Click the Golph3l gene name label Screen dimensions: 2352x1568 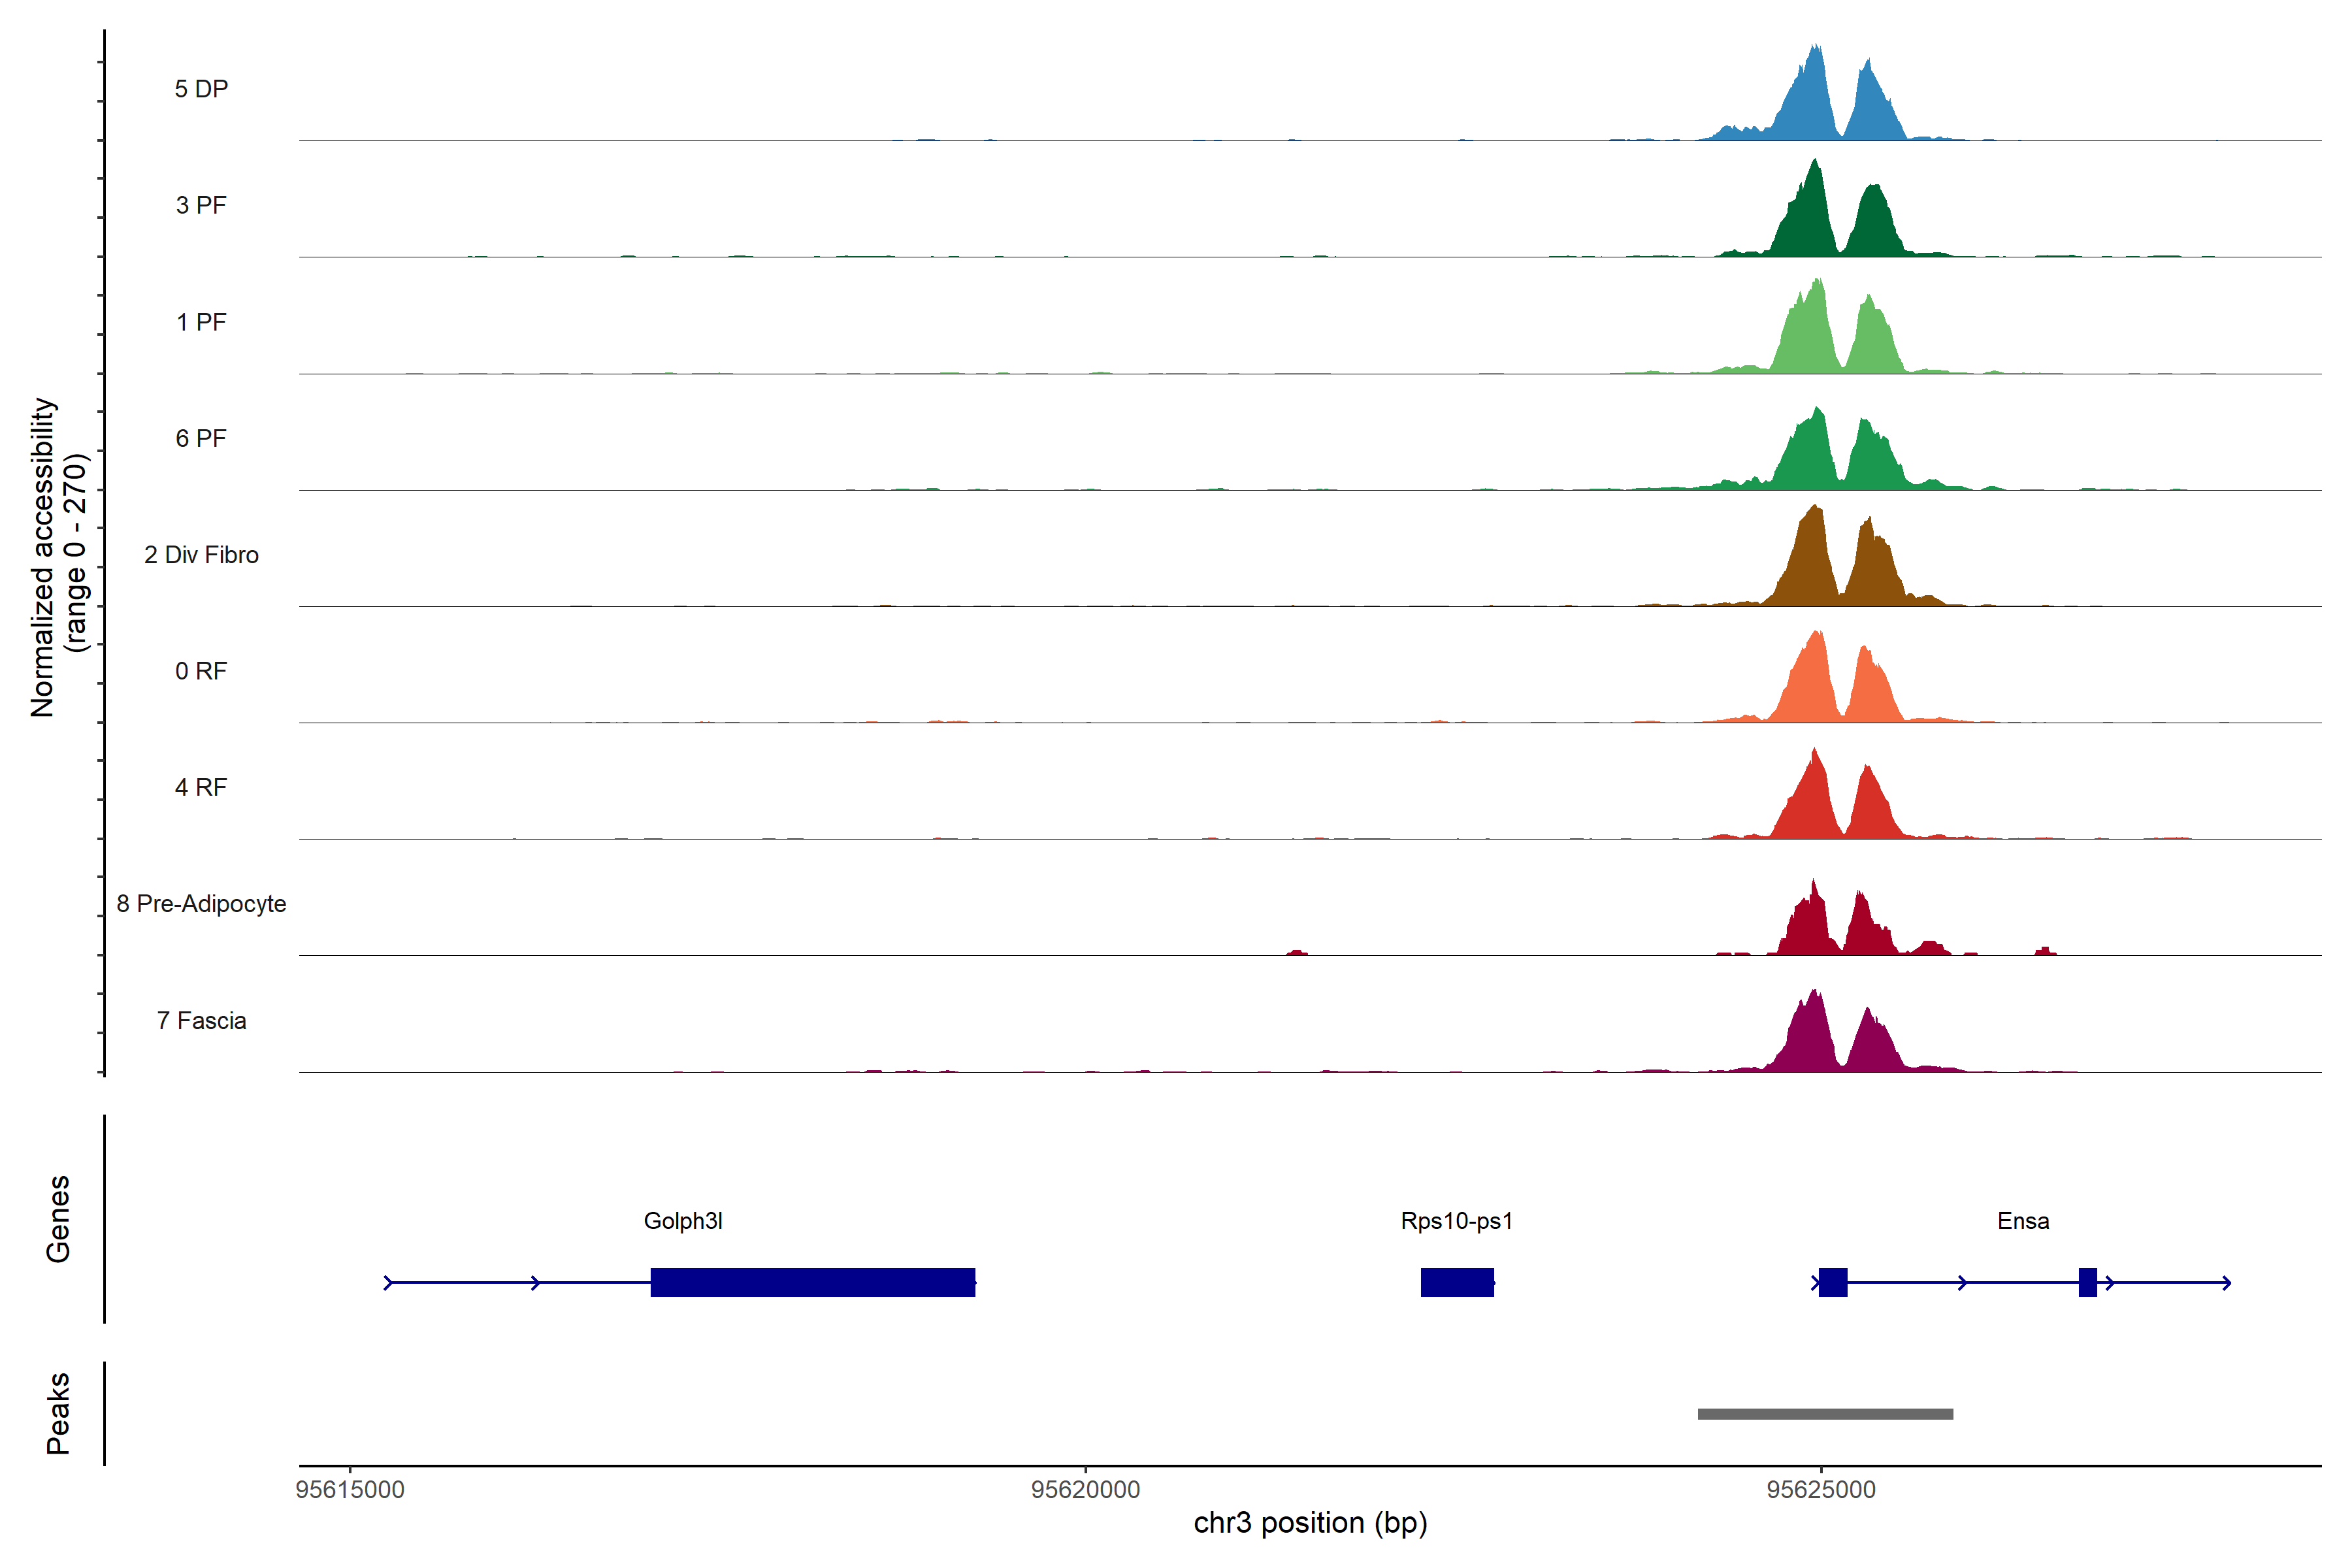click(683, 1221)
